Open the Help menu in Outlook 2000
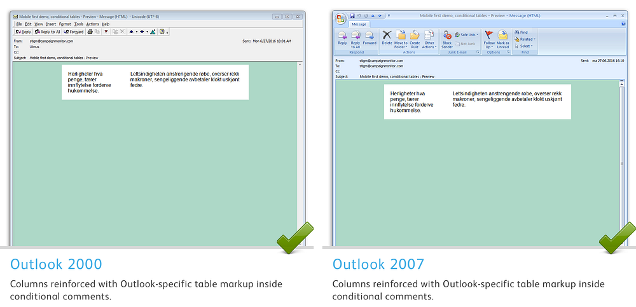This screenshot has width=636, height=307. [x=106, y=24]
